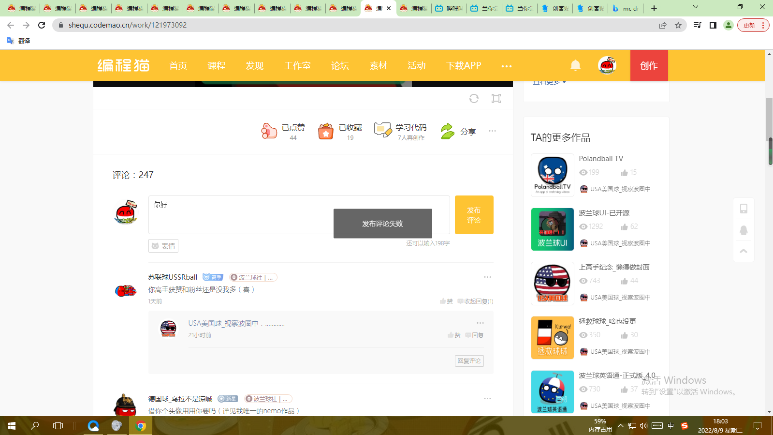Click the 发布评论 button
This screenshot has width=773, height=435.
pos(474,215)
